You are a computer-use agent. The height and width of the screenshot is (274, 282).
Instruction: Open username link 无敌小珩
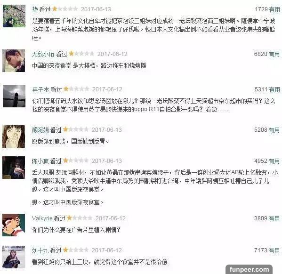tap(43, 54)
